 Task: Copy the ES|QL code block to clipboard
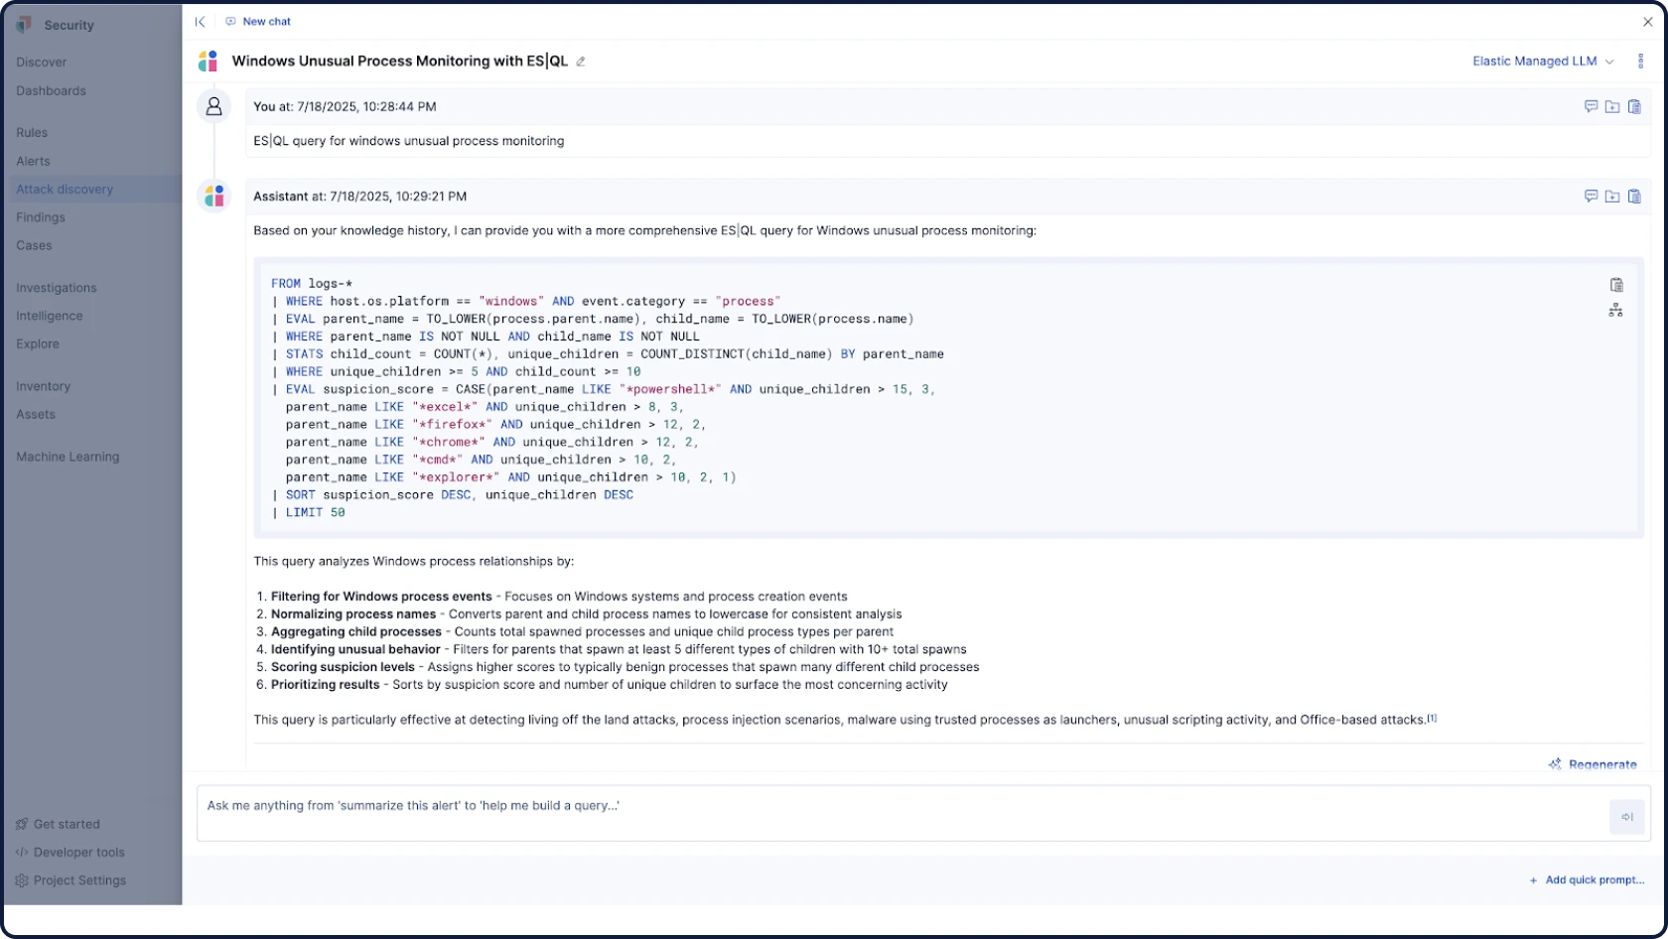(x=1616, y=285)
